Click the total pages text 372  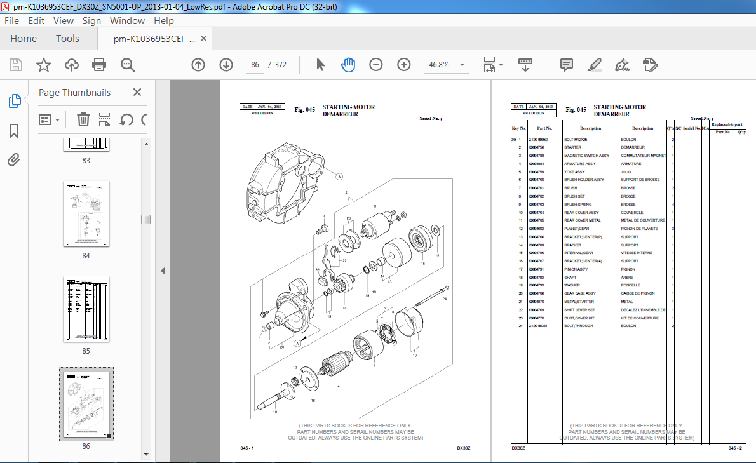pyautogui.click(x=281, y=65)
